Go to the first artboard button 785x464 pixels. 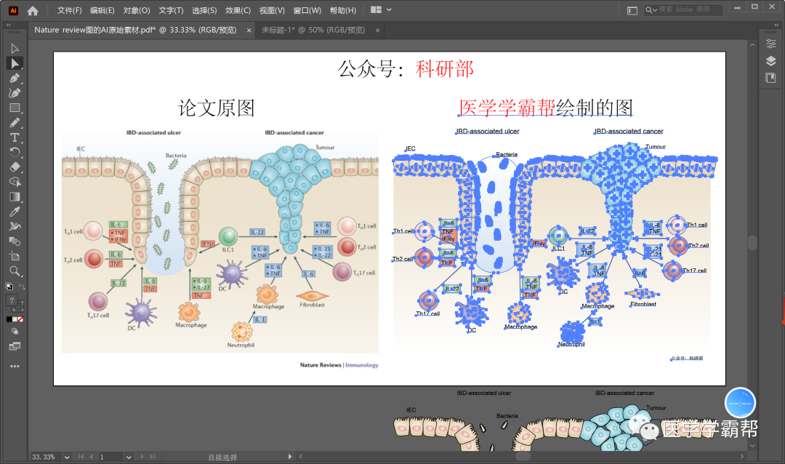point(81,457)
